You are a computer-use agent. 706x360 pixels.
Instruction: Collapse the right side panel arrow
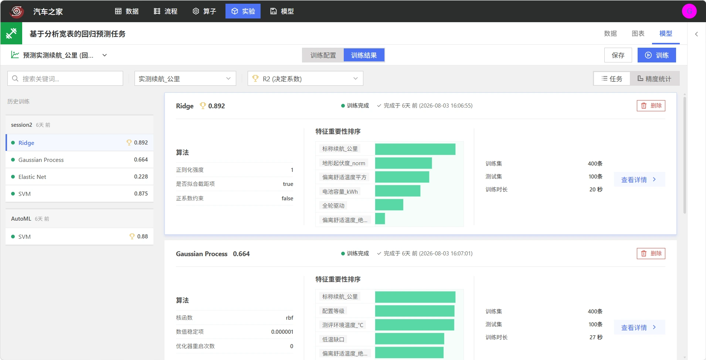[x=696, y=34]
